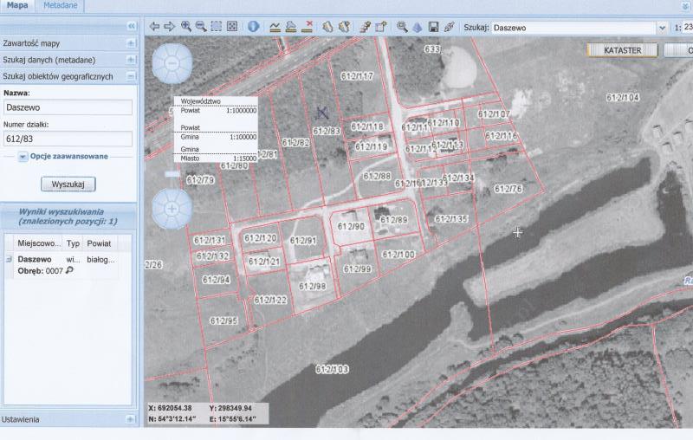Expand the Opcje zaawansowane options

(x=23, y=157)
